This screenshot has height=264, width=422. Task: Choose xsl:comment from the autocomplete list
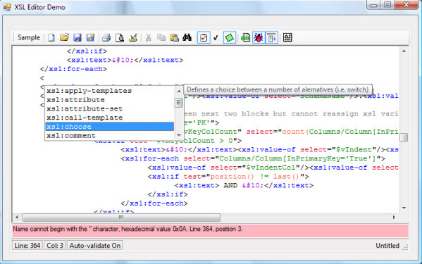coord(109,135)
